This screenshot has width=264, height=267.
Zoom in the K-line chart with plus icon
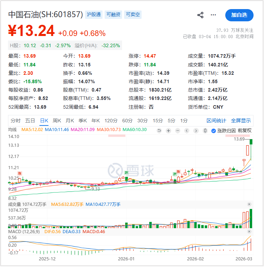click(168, 131)
